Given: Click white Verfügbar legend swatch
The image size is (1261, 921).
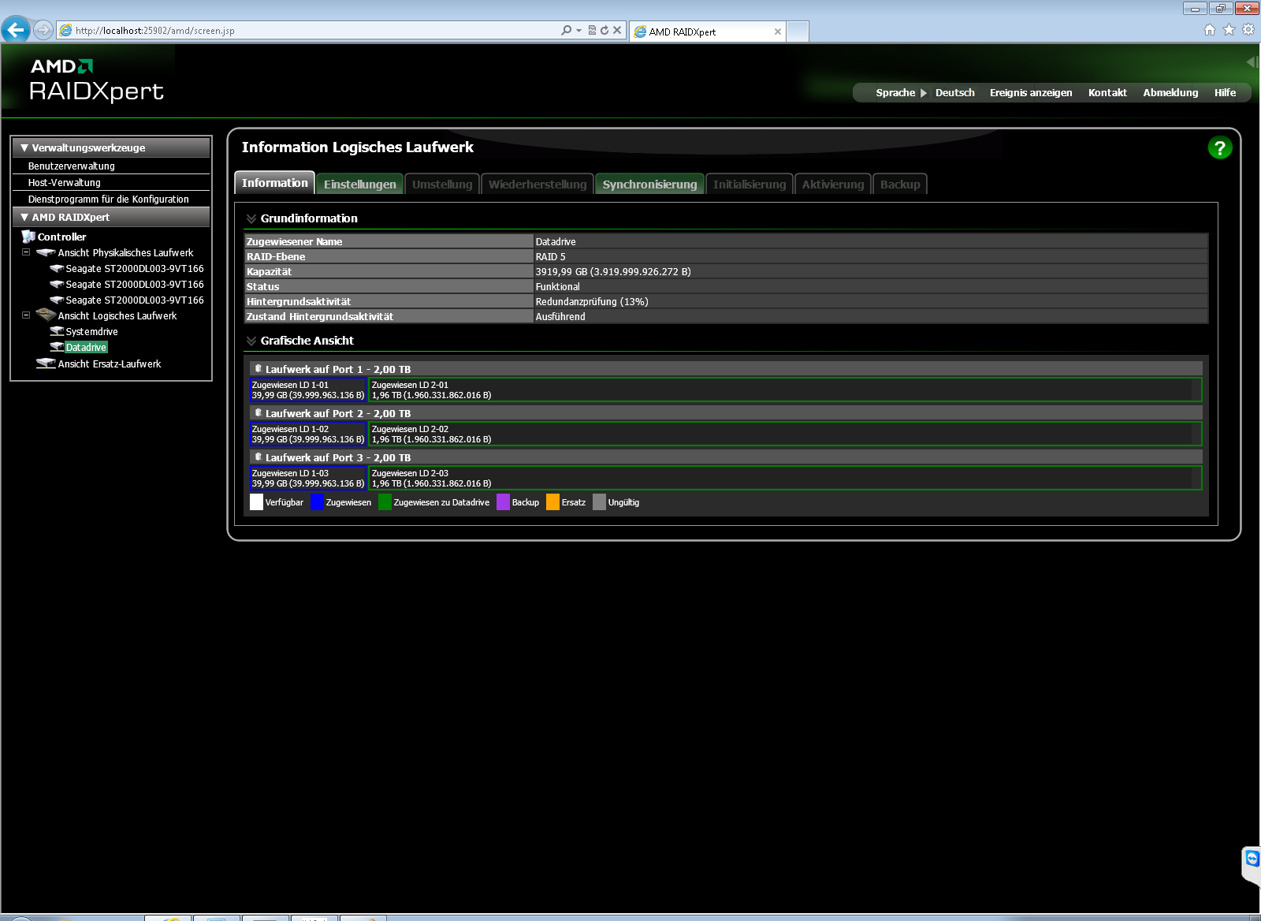Looking at the screenshot, I should click(x=256, y=502).
